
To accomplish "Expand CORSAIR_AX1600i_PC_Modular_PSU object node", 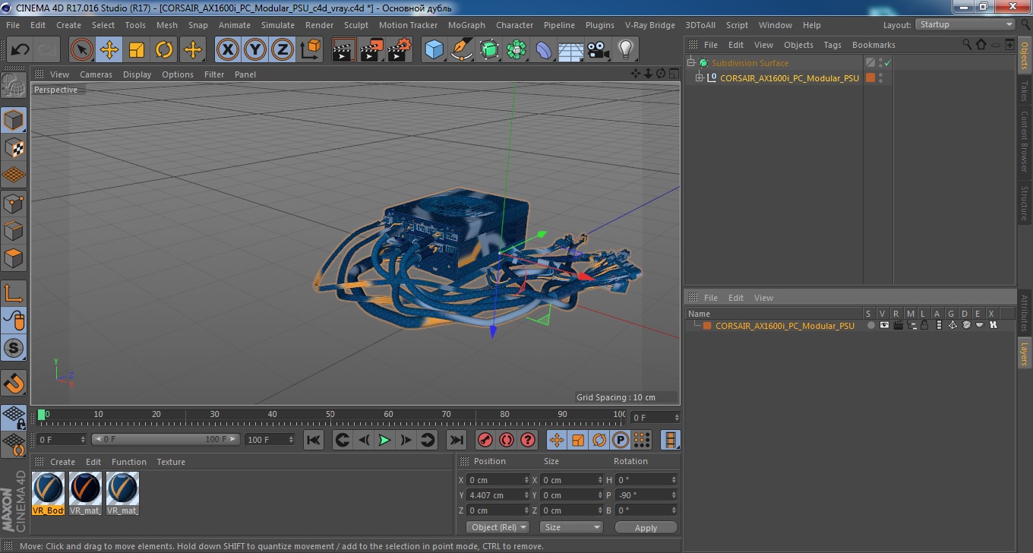I will point(700,78).
